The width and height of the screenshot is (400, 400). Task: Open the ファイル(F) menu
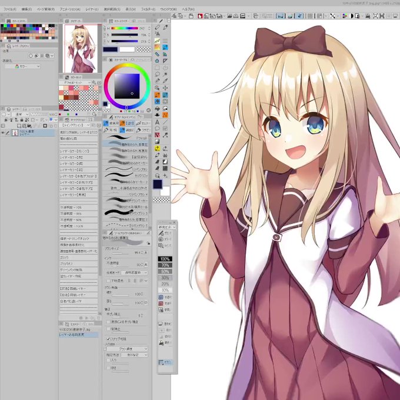(x=10, y=9)
